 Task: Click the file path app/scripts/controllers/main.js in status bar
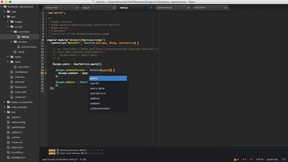click(60, 159)
